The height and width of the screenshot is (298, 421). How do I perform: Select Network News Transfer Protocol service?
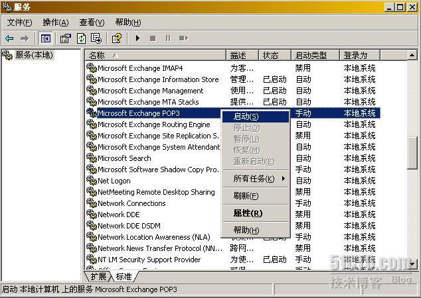click(160, 248)
